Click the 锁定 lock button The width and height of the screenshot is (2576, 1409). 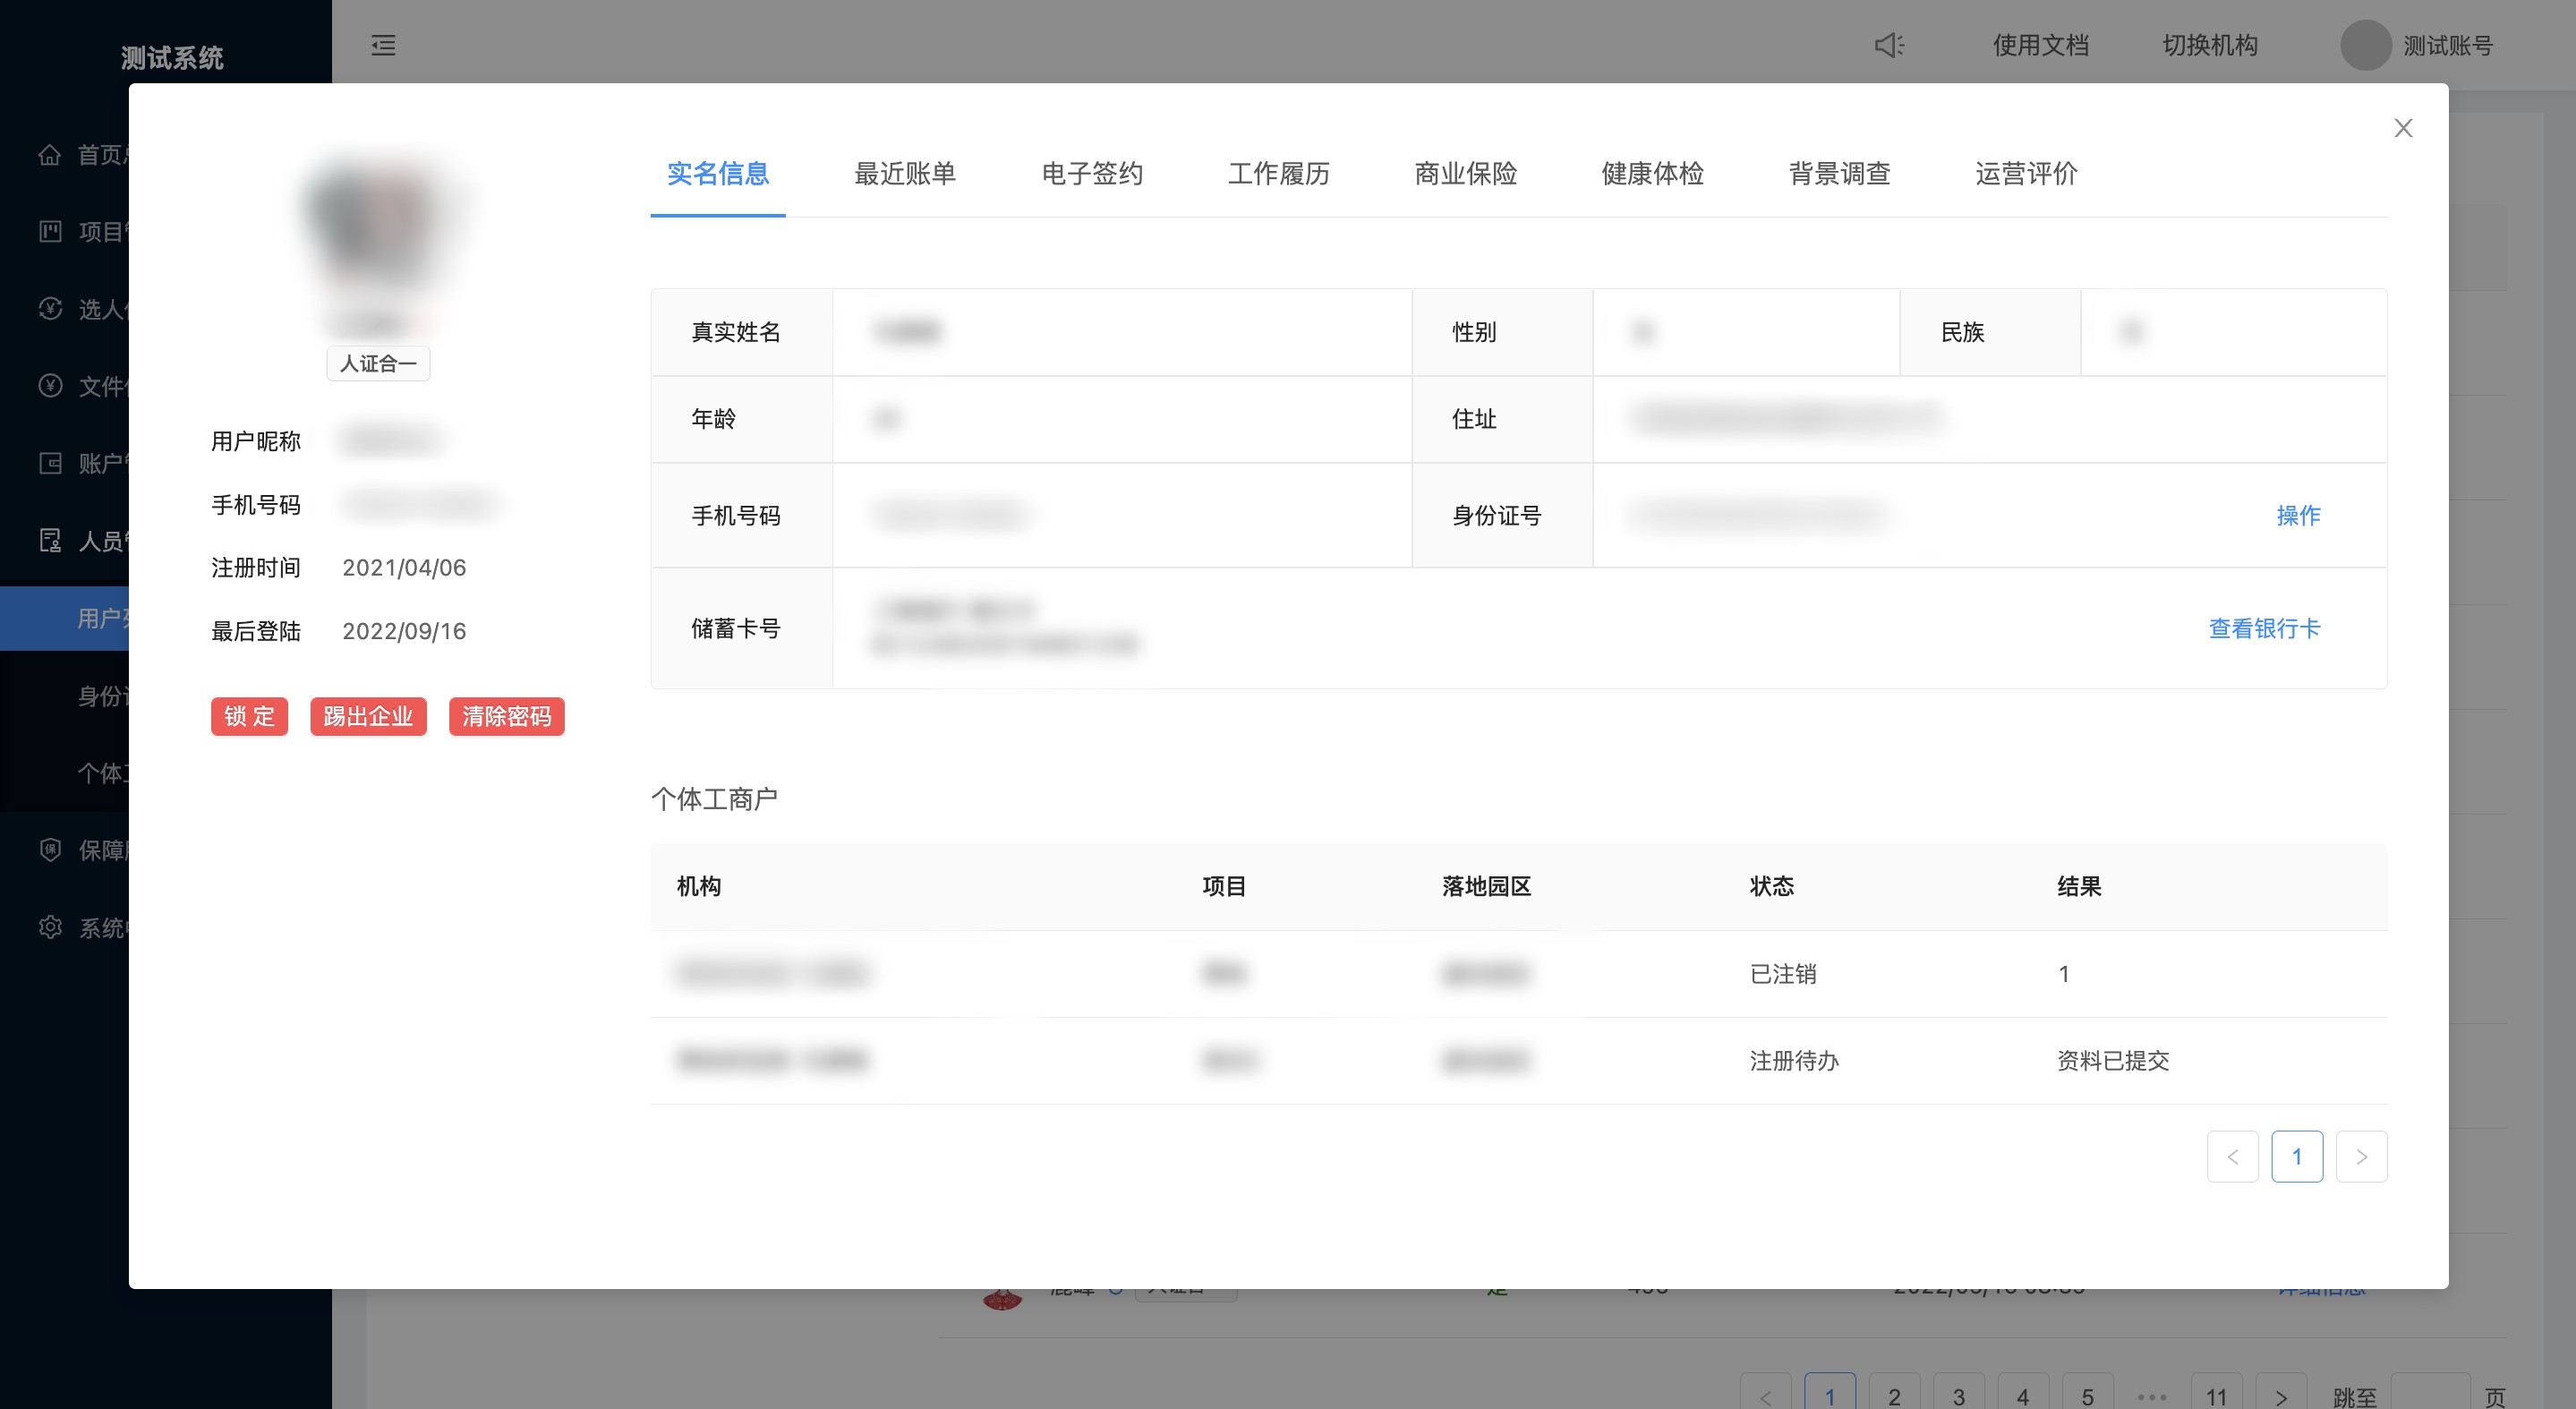[x=249, y=716]
